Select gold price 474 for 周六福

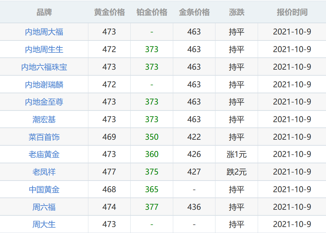(x=109, y=207)
